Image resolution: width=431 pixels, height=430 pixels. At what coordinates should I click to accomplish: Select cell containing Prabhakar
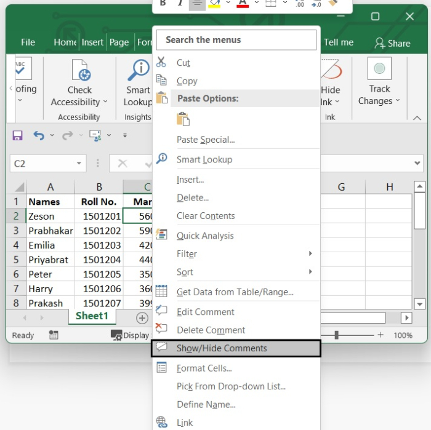(x=50, y=231)
